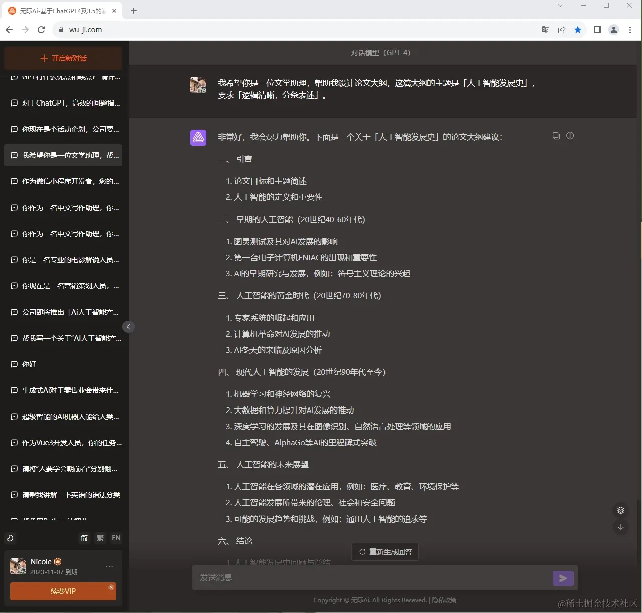This screenshot has height=613, width=642.
Task: Open chat 作为Vue3开发人员，你的任务...
Action: [63, 443]
